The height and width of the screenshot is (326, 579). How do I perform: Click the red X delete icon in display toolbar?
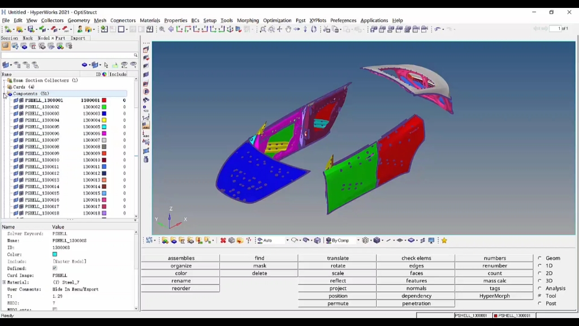click(x=223, y=241)
